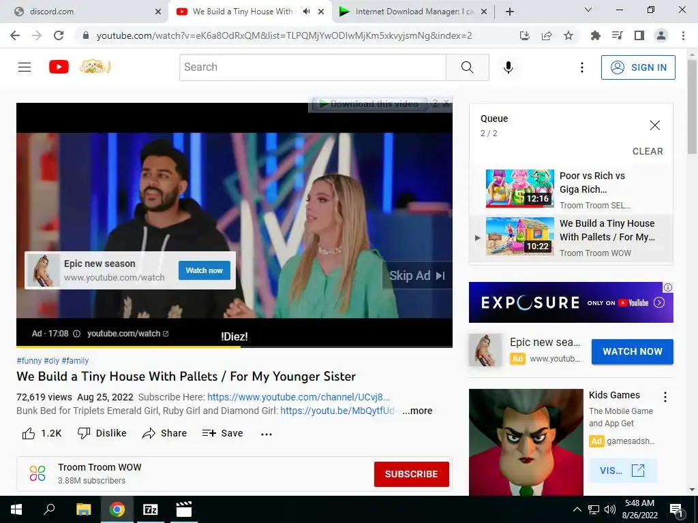Image resolution: width=698 pixels, height=523 pixels.
Task: Save video to playlist
Action: click(222, 434)
